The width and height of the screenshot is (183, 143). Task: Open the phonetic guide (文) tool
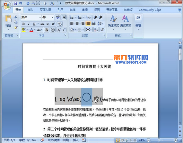coord(58,17)
